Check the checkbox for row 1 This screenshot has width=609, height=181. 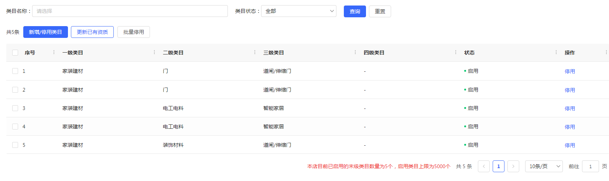(15, 71)
